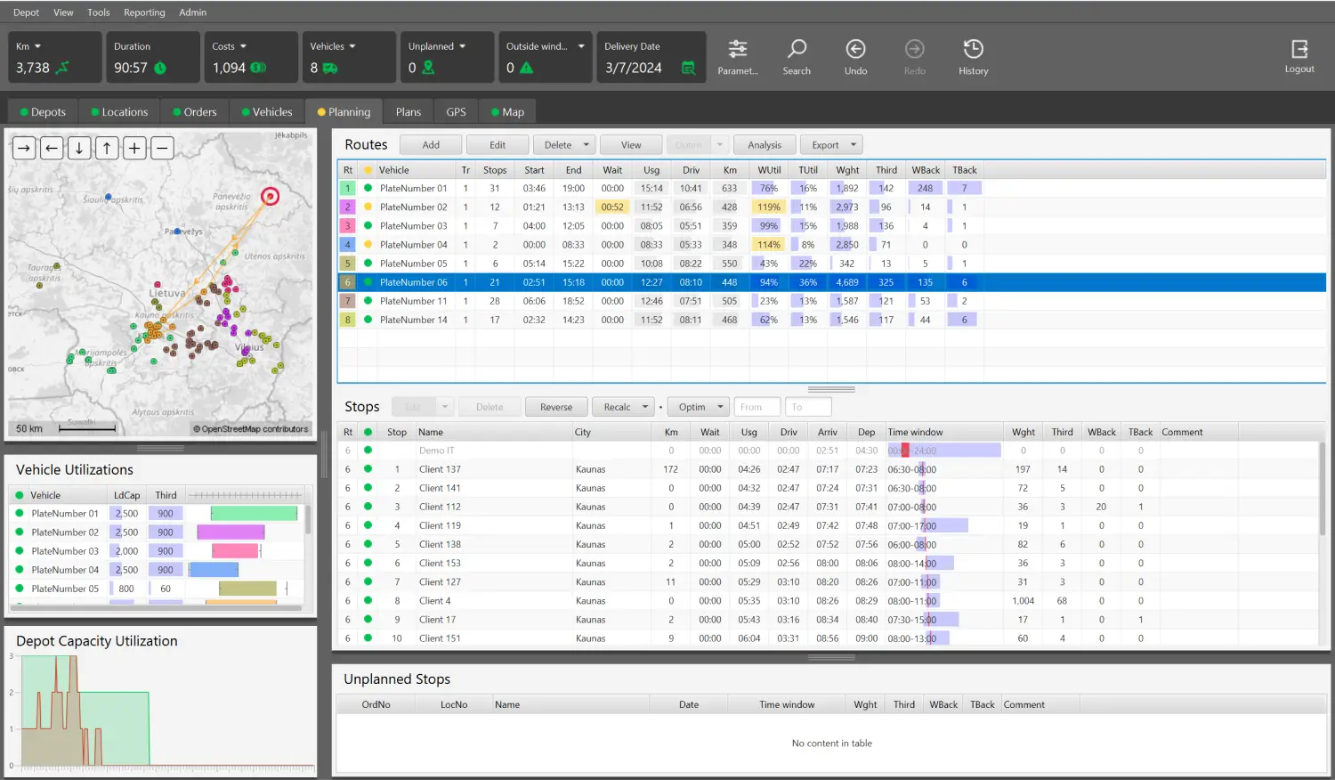Screen dimensions: 1335x780
Task: Click the Search magnifier icon
Action: tap(797, 49)
